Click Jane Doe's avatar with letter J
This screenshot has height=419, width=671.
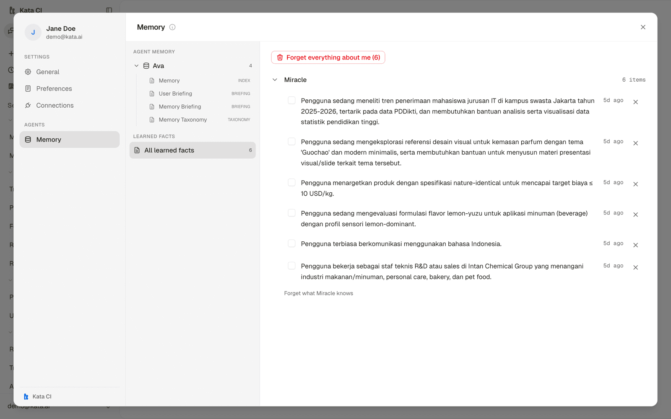tap(33, 32)
